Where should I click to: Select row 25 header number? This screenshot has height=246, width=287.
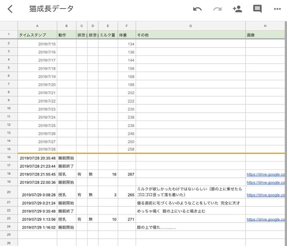[x=8, y=235]
